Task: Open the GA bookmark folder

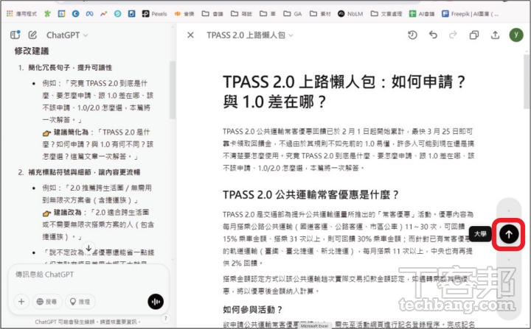Action: click(293, 13)
